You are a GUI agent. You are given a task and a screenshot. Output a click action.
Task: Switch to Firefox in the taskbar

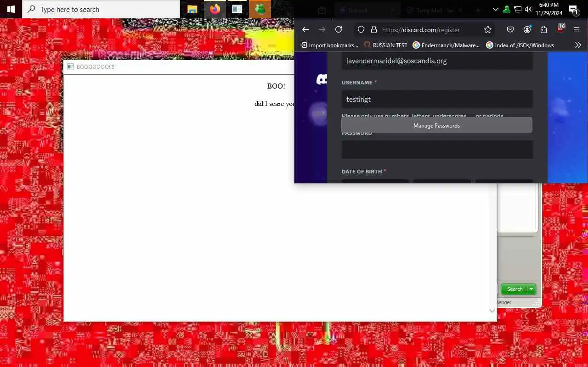[215, 9]
